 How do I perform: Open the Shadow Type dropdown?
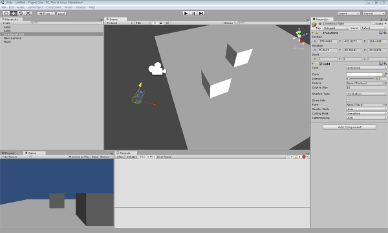click(x=366, y=94)
